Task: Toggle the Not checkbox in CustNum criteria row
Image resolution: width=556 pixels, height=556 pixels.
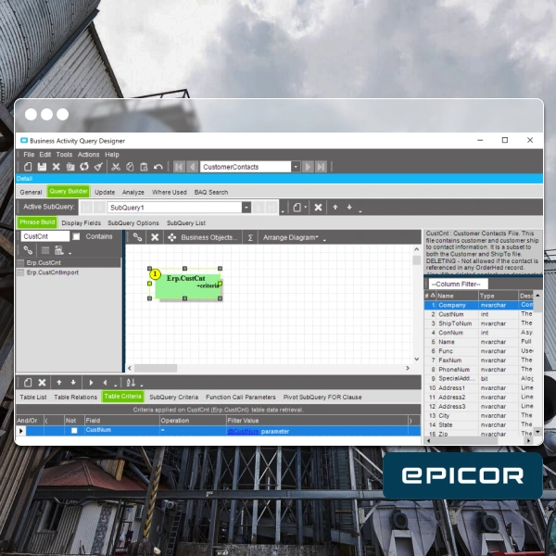Action: (74, 431)
